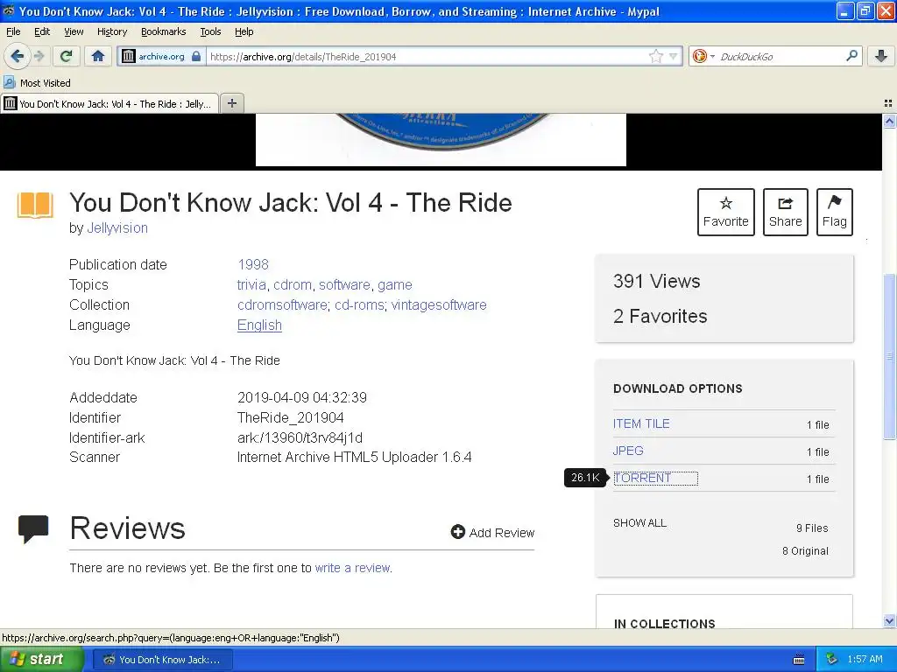Click the 9 Files count text
897x672 pixels.
[x=812, y=528]
